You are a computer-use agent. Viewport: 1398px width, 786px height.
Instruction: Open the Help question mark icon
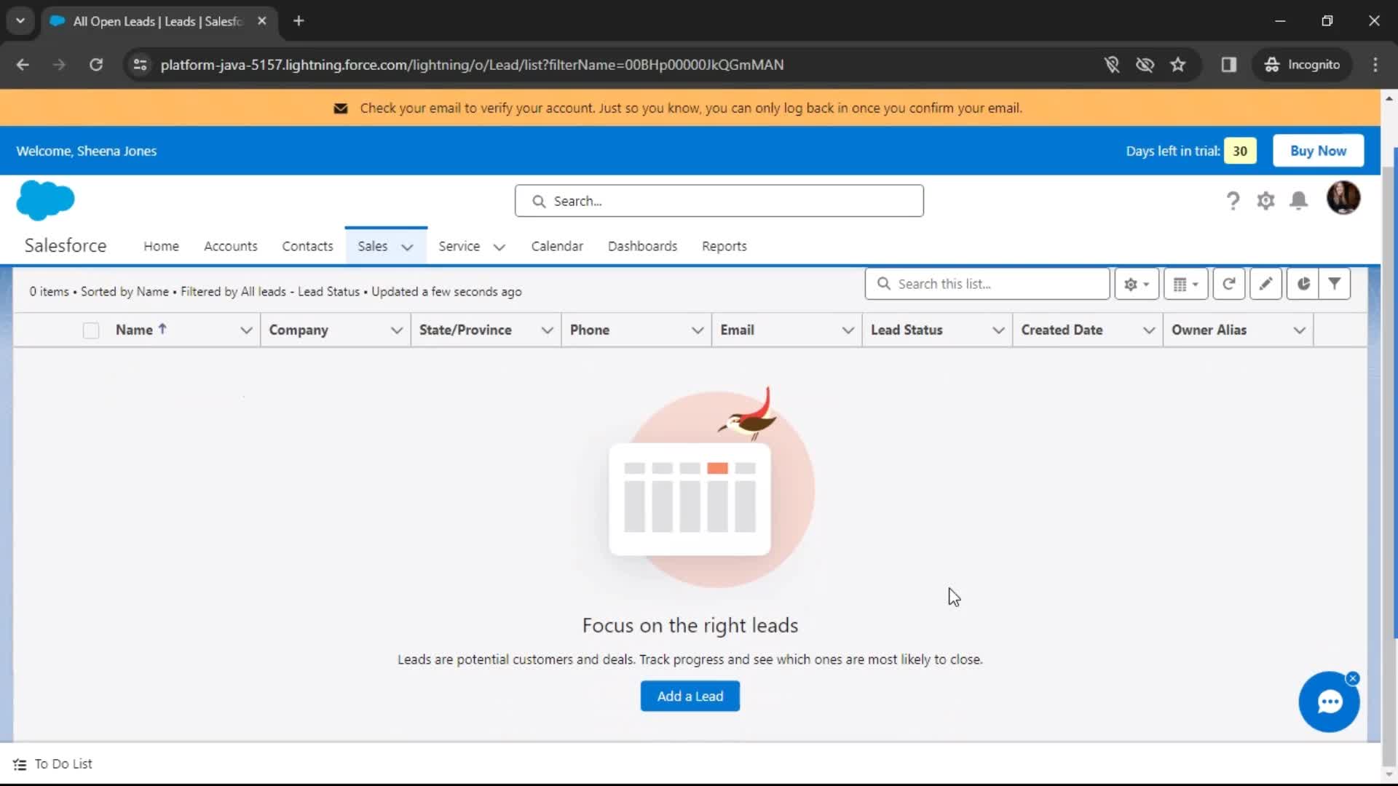[1233, 201]
